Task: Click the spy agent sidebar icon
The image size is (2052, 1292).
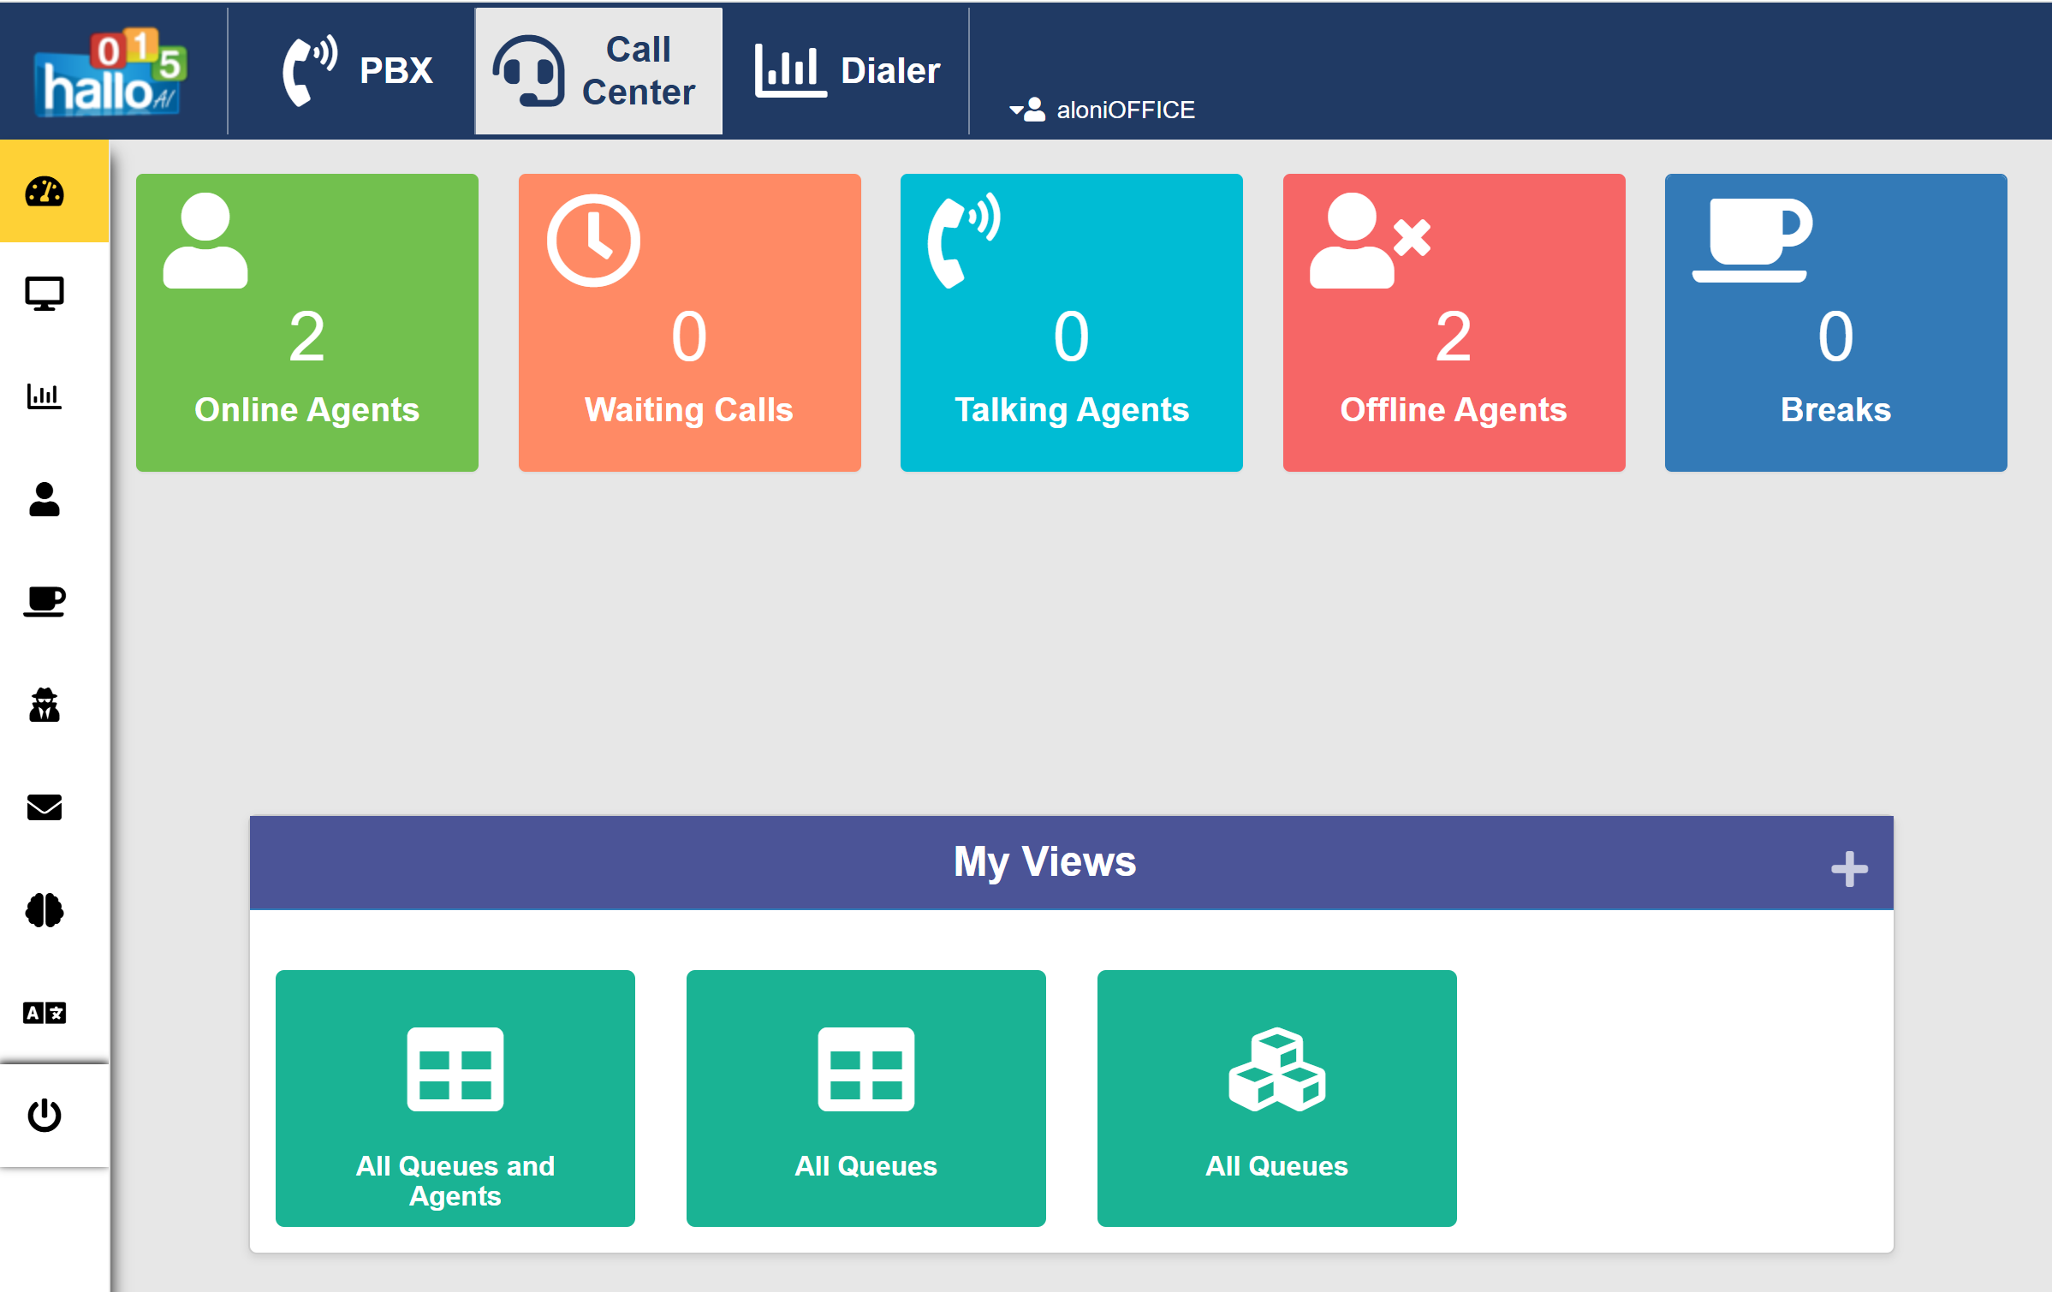Action: click(x=45, y=705)
